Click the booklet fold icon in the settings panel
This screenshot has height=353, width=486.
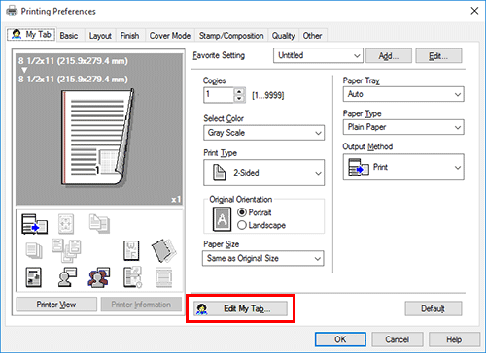click(164, 250)
